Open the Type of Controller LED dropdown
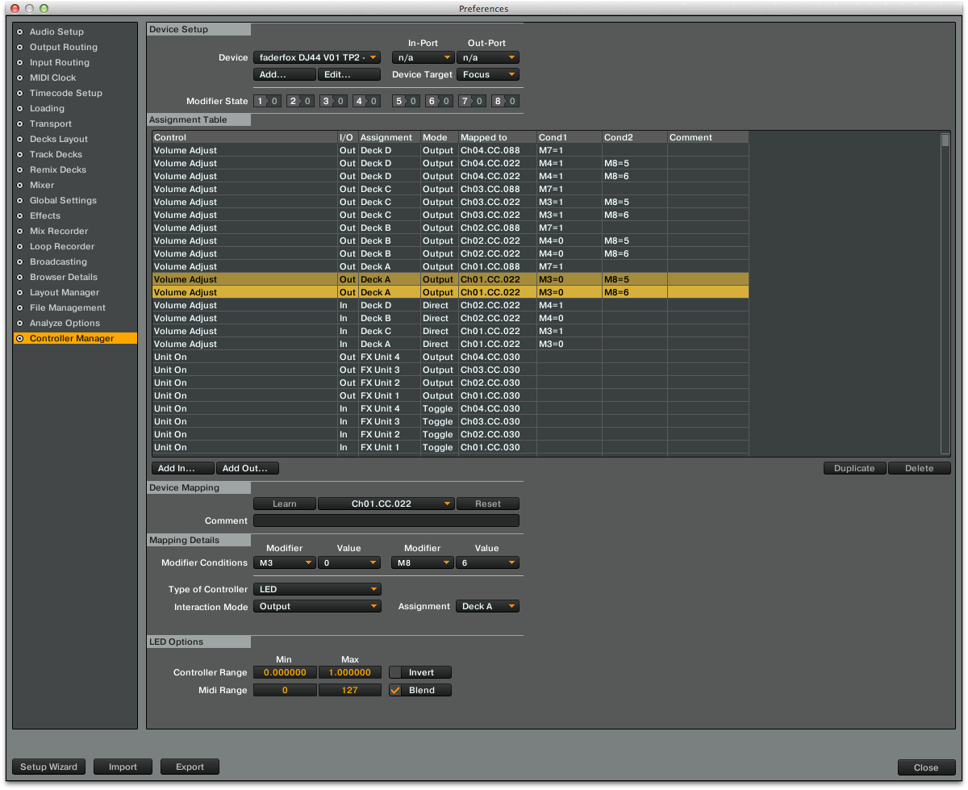The image size is (968, 790). point(316,589)
